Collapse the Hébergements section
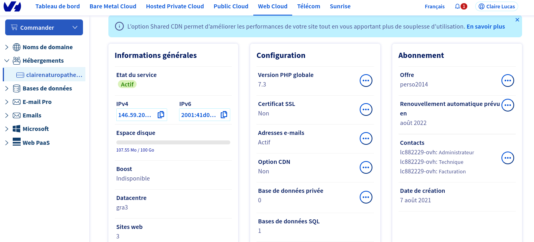 click(7, 61)
